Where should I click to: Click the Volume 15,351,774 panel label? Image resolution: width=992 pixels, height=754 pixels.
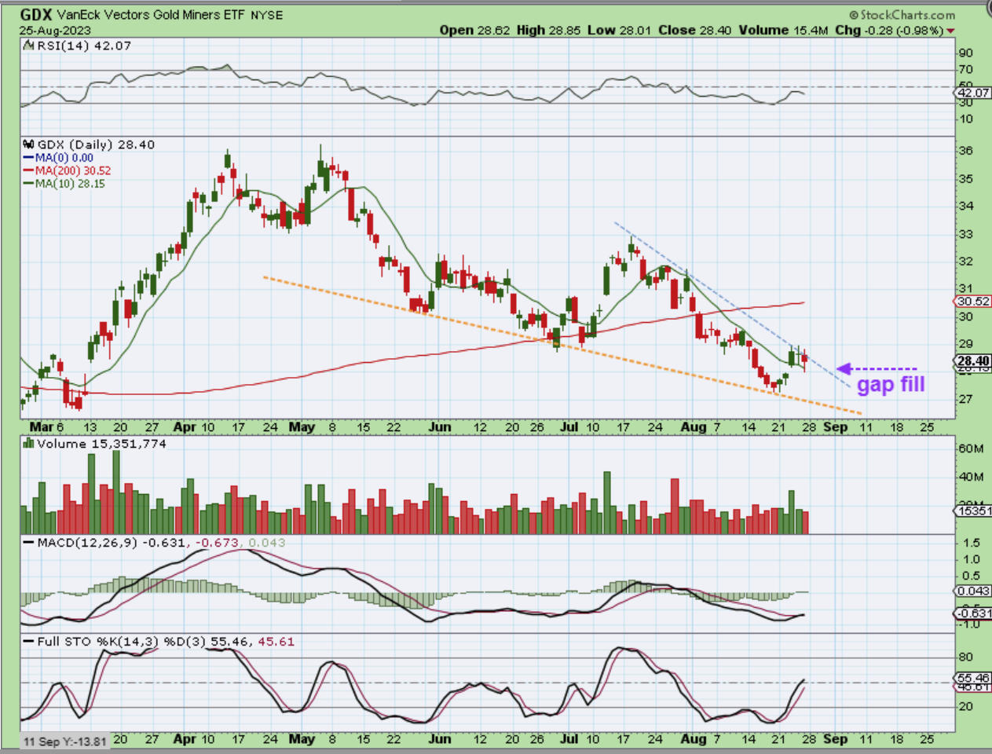click(101, 444)
